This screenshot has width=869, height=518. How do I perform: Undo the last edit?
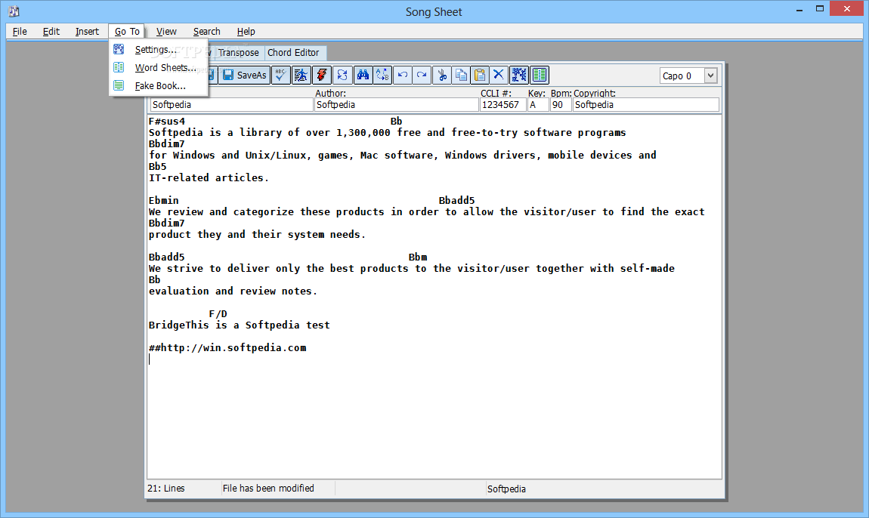(402, 76)
